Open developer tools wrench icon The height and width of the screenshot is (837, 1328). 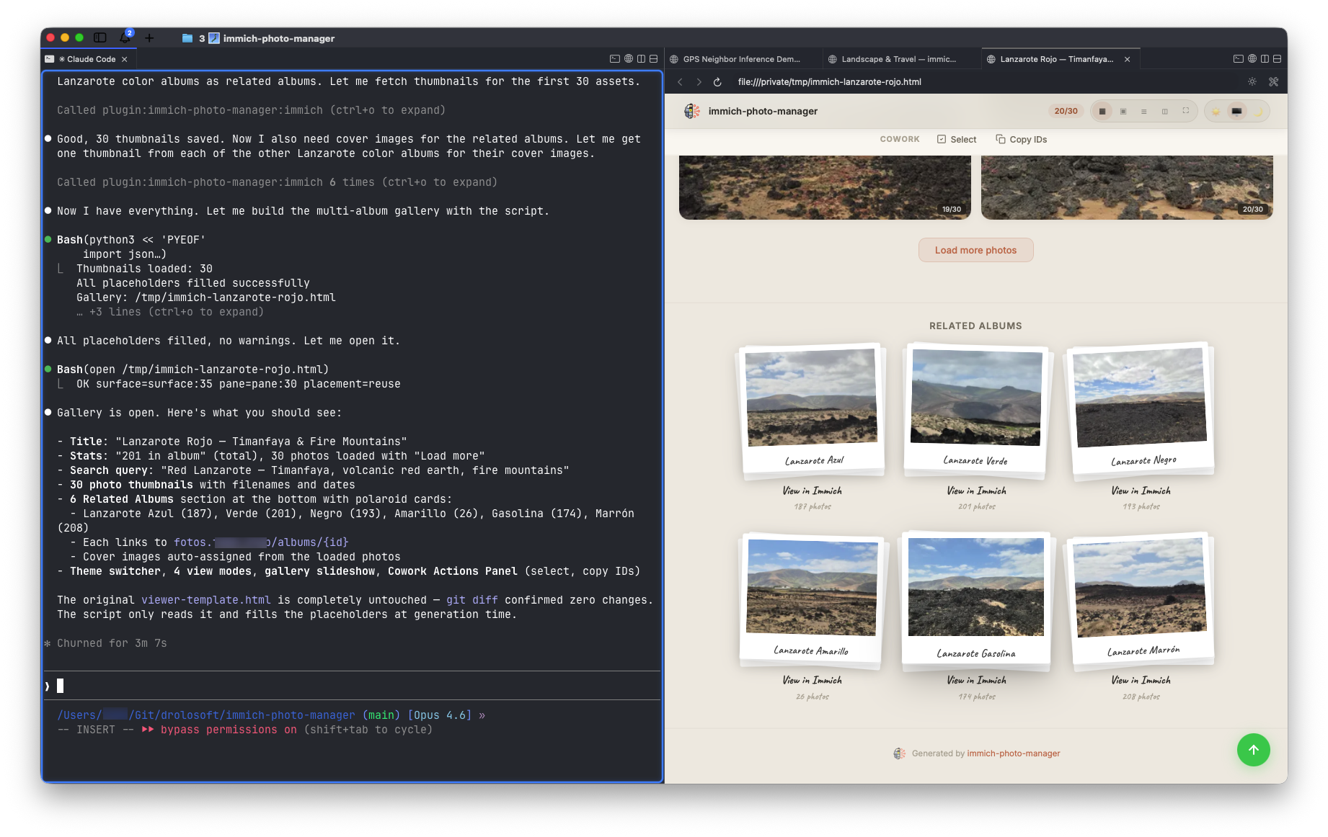pyautogui.click(x=1274, y=82)
